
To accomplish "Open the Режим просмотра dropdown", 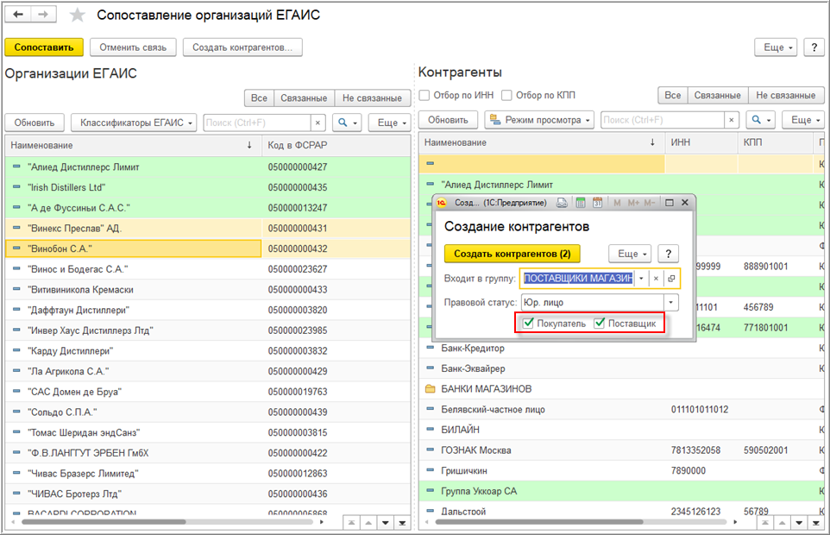I will point(539,120).
